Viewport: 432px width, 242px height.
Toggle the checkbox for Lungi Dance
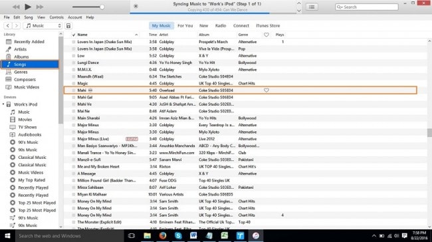74,62
